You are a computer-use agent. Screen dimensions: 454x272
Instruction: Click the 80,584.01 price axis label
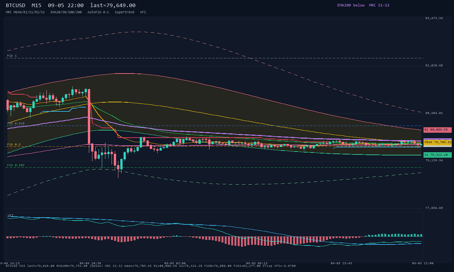[434, 113]
